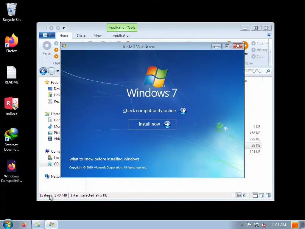
Task: Click Explorer Forward navigation button
Action: pyautogui.click(x=52, y=71)
